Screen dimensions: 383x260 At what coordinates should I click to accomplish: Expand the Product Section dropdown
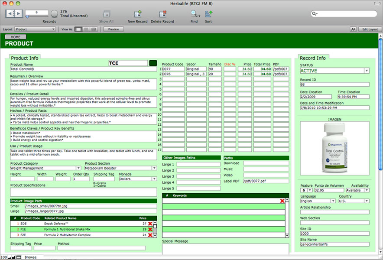tap(154, 168)
